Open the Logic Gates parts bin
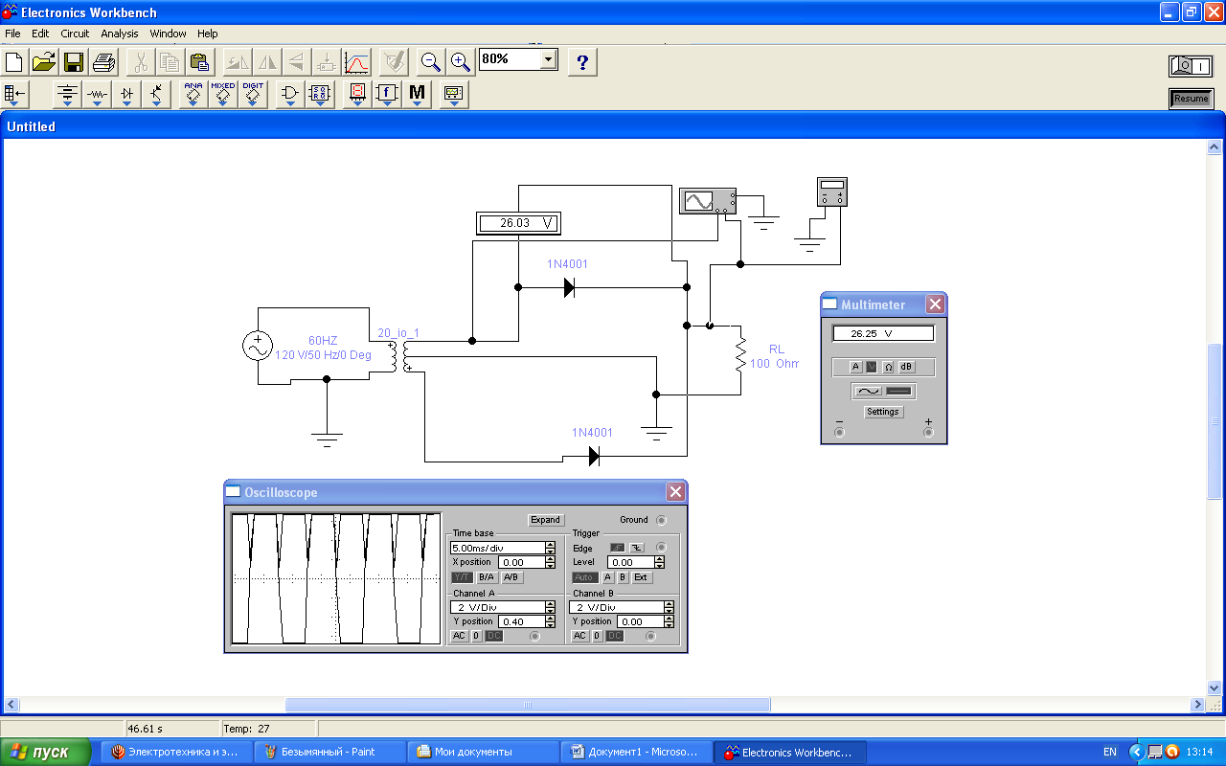Image resolution: width=1226 pixels, height=766 pixels. click(x=290, y=94)
